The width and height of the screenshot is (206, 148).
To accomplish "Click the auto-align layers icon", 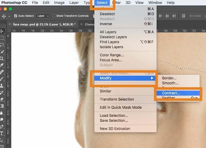I will pos(183,16).
